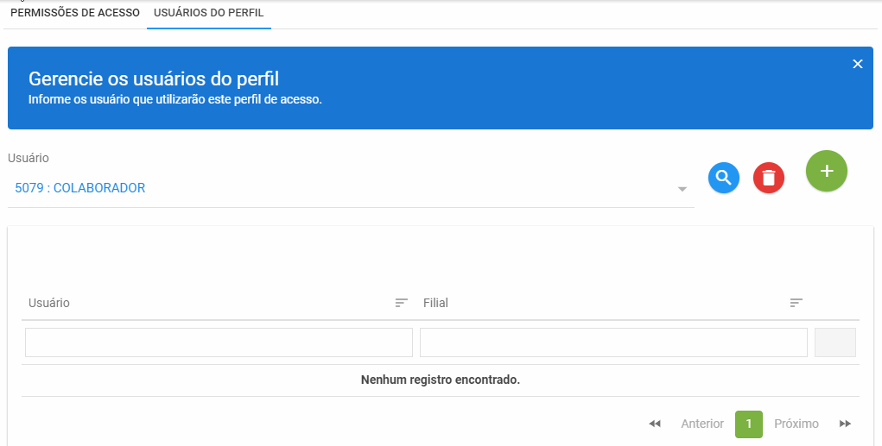This screenshot has width=882, height=446.
Task: Sort by Filial column icon
Action: pyautogui.click(x=796, y=303)
